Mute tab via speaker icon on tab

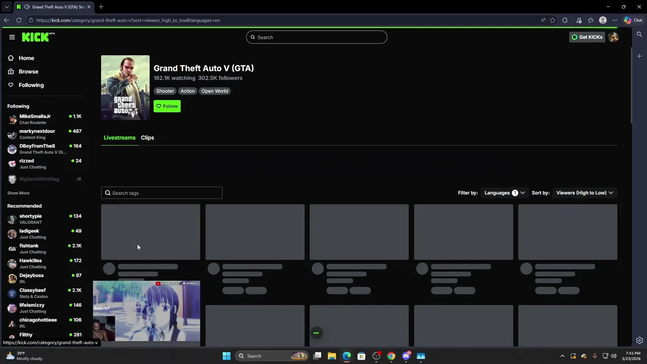click(x=27, y=7)
